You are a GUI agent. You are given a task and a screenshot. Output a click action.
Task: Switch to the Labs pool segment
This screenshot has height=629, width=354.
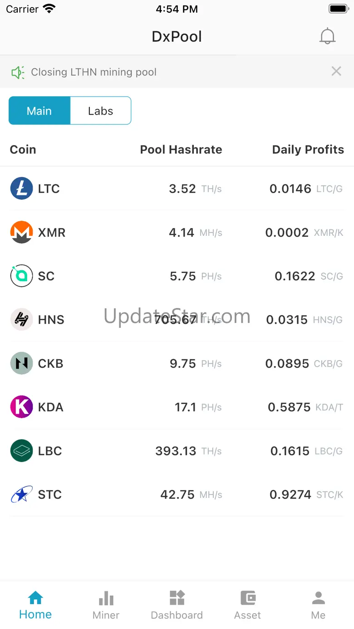[x=100, y=111]
